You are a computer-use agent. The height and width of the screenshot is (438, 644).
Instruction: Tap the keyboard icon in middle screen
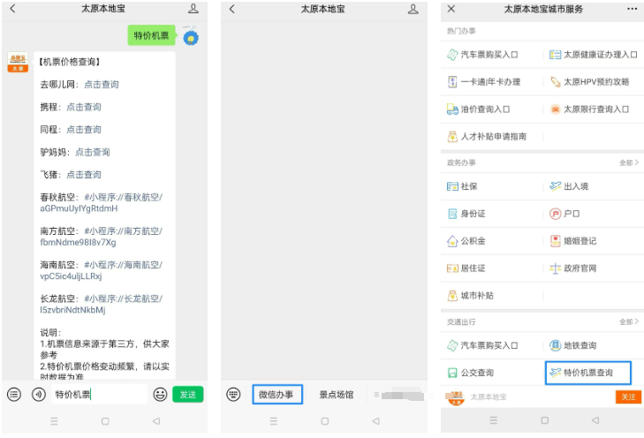[233, 395]
